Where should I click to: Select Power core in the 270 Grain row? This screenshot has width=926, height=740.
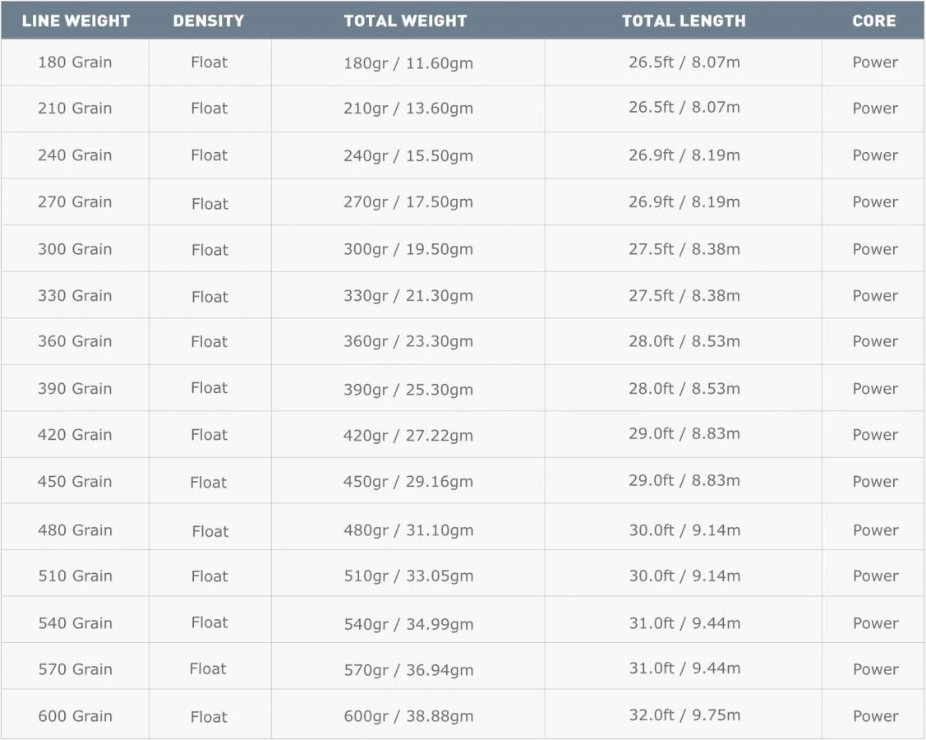point(875,202)
